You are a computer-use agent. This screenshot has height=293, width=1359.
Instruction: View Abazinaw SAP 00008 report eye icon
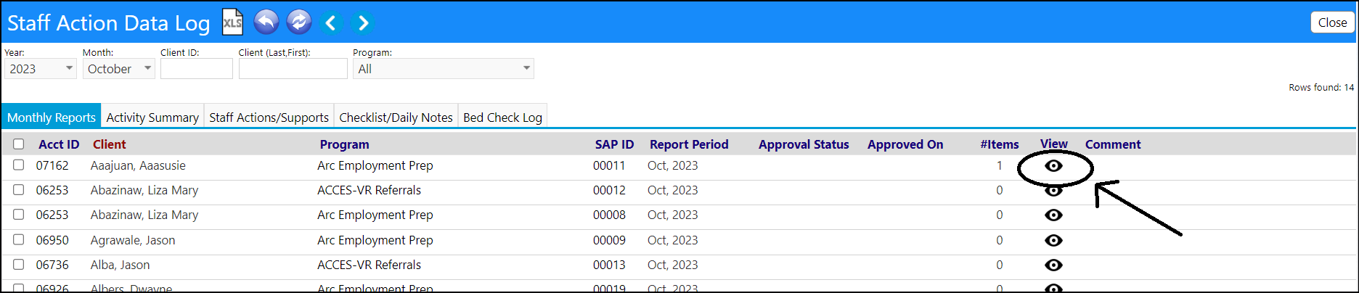(x=1053, y=215)
